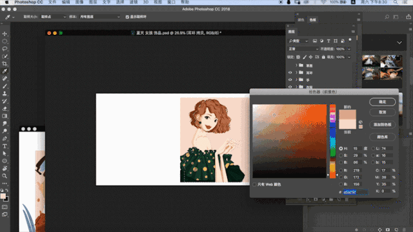
Task: Click inside the saturation-brightness color field
Action: (x=290, y=141)
